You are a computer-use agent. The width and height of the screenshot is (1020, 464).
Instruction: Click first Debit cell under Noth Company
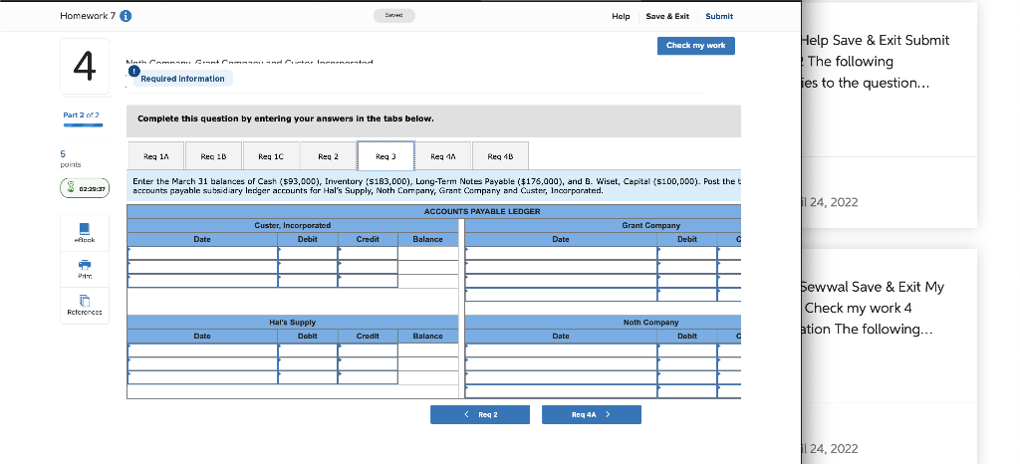click(687, 349)
